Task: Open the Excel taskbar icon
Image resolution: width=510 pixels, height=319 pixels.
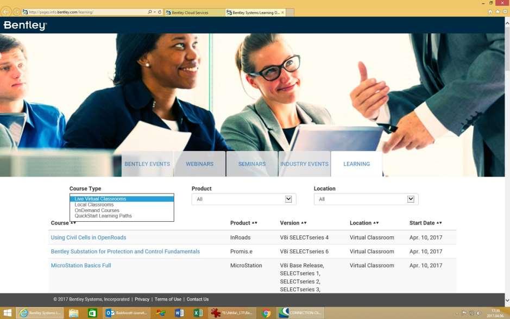Action: [x=198, y=313]
